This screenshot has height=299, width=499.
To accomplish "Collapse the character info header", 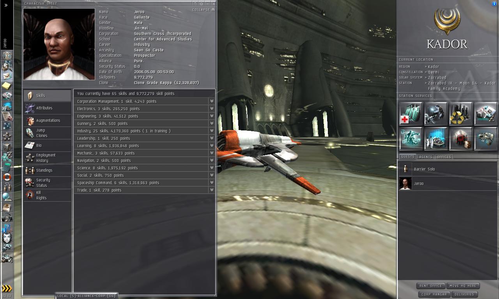I will click(x=203, y=10).
